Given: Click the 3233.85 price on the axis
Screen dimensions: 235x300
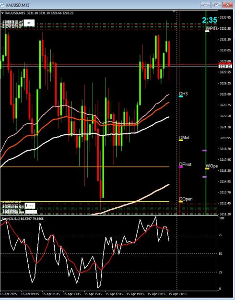Looking at the screenshot, I should [225, 18].
